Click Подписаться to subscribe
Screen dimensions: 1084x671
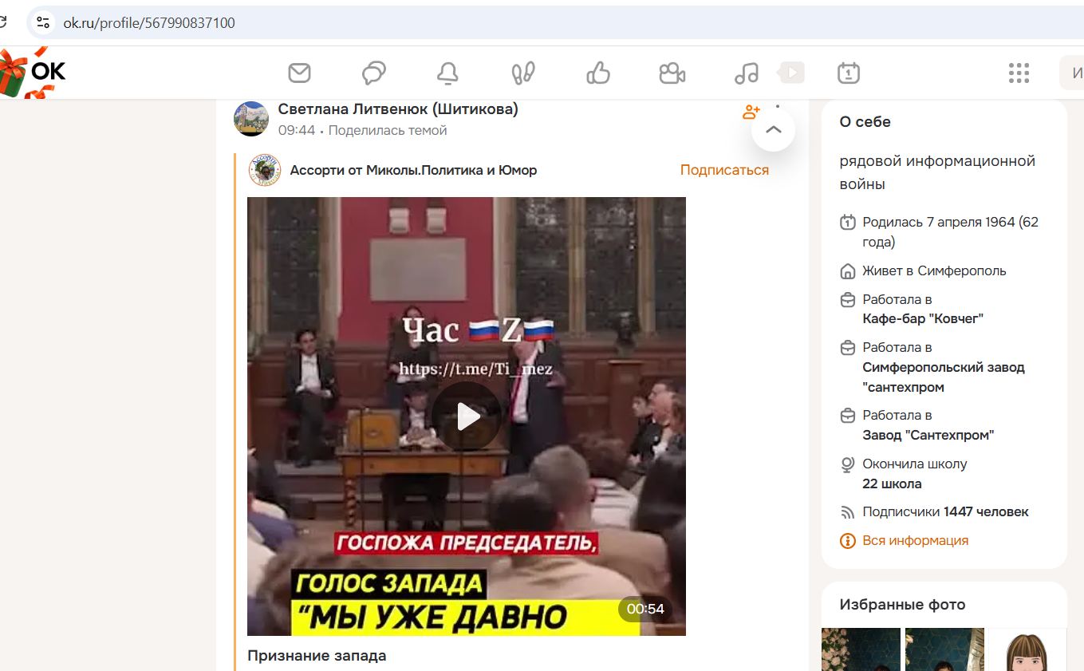(x=724, y=170)
